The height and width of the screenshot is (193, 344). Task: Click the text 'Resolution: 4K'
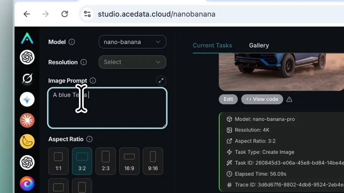tap(252, 130)
